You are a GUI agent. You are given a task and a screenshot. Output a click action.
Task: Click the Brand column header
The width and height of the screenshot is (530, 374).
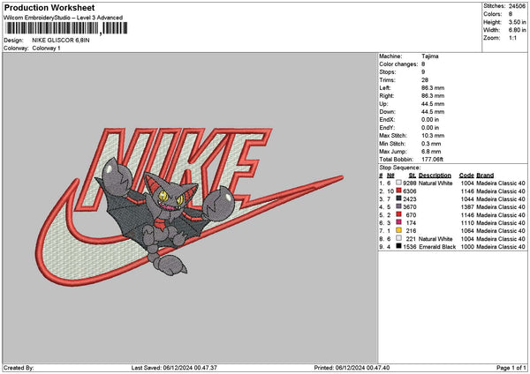(x=485, y=176)
